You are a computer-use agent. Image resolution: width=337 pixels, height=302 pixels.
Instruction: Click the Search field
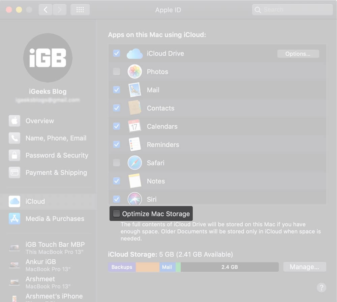pyautogui.click(x=292, y=10)
